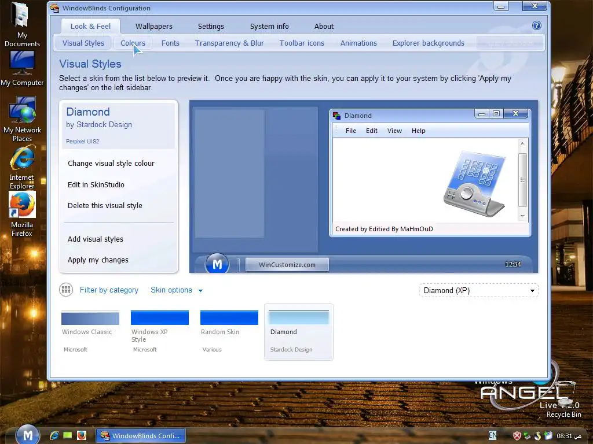Click the preview window scrollbar thumb
The image size is (593, 444).
tap(522, 180)
